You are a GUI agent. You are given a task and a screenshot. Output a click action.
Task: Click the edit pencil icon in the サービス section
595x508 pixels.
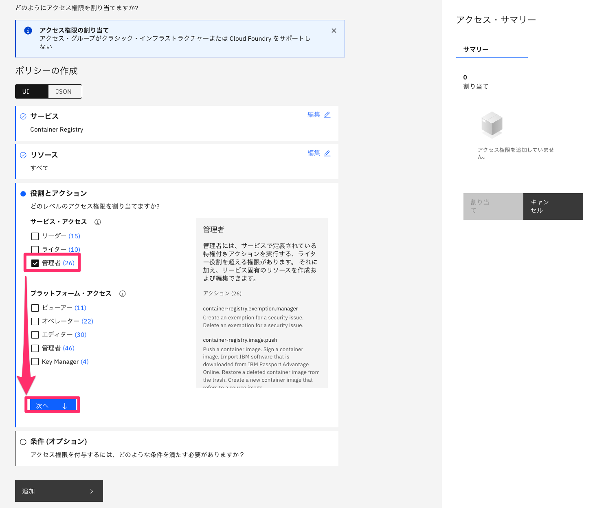click(328, 114)
